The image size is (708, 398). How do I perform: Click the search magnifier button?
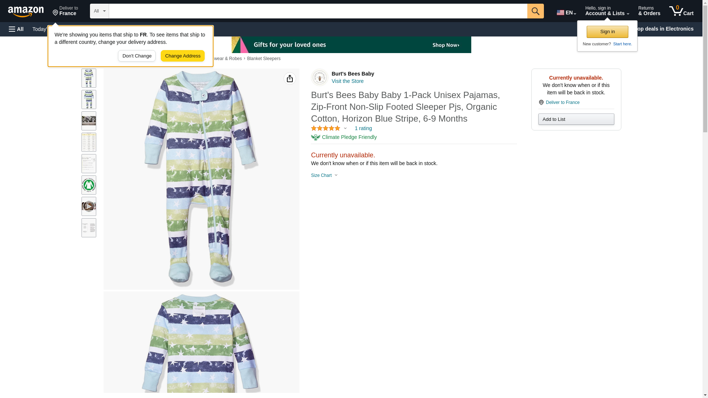[x=535, y=11]
